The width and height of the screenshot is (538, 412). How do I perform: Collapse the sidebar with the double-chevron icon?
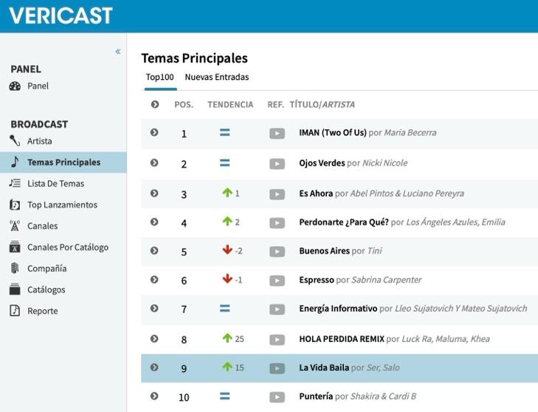[x=117, y=52]
